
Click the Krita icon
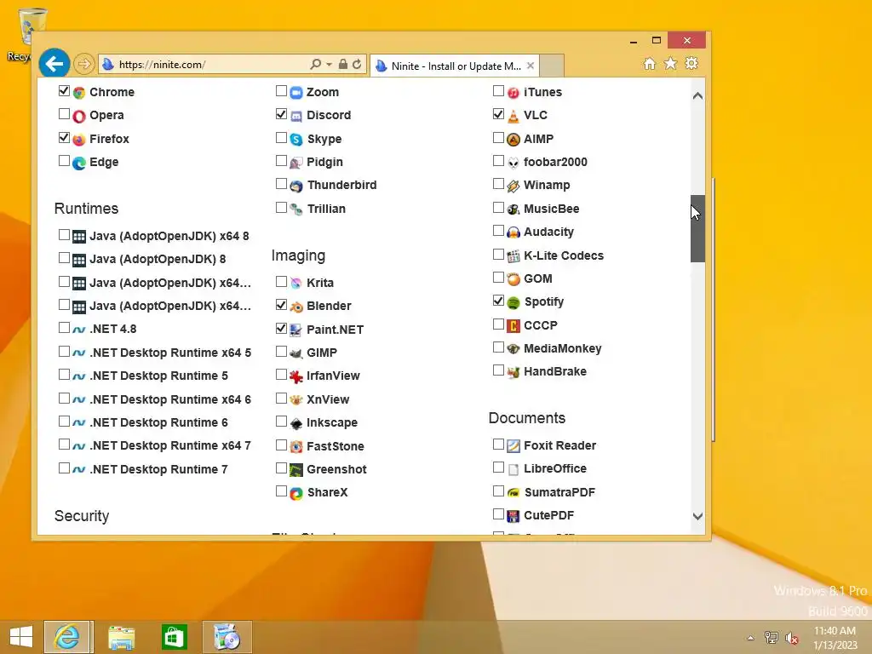pos(296,283)
